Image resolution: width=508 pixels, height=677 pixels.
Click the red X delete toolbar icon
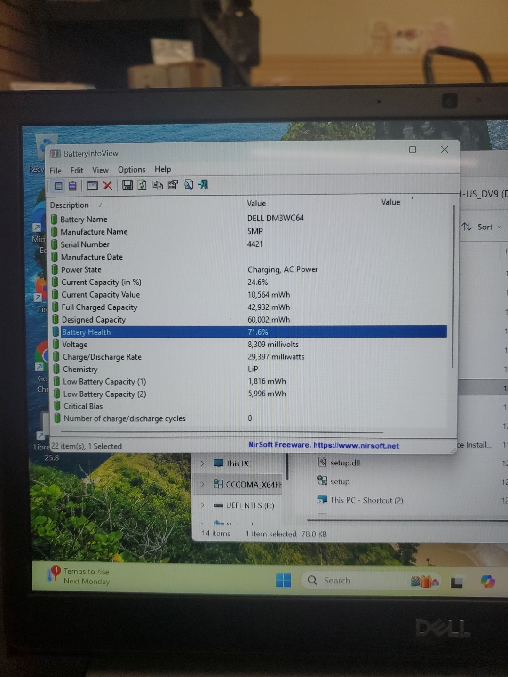108,186
